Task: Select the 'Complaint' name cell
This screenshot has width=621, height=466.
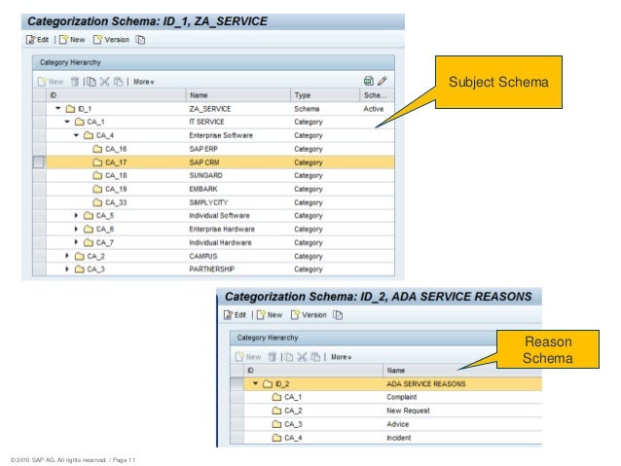Action: click(402, 397)
